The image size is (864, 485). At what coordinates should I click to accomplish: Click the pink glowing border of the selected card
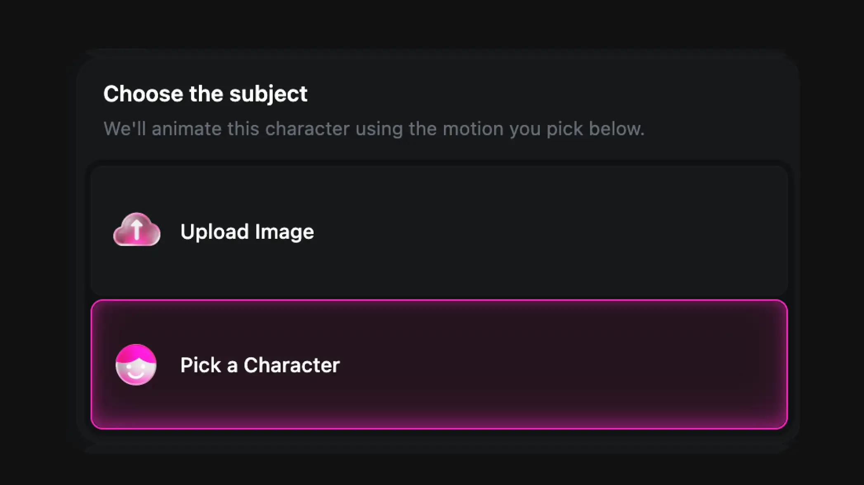pos(439,301)
